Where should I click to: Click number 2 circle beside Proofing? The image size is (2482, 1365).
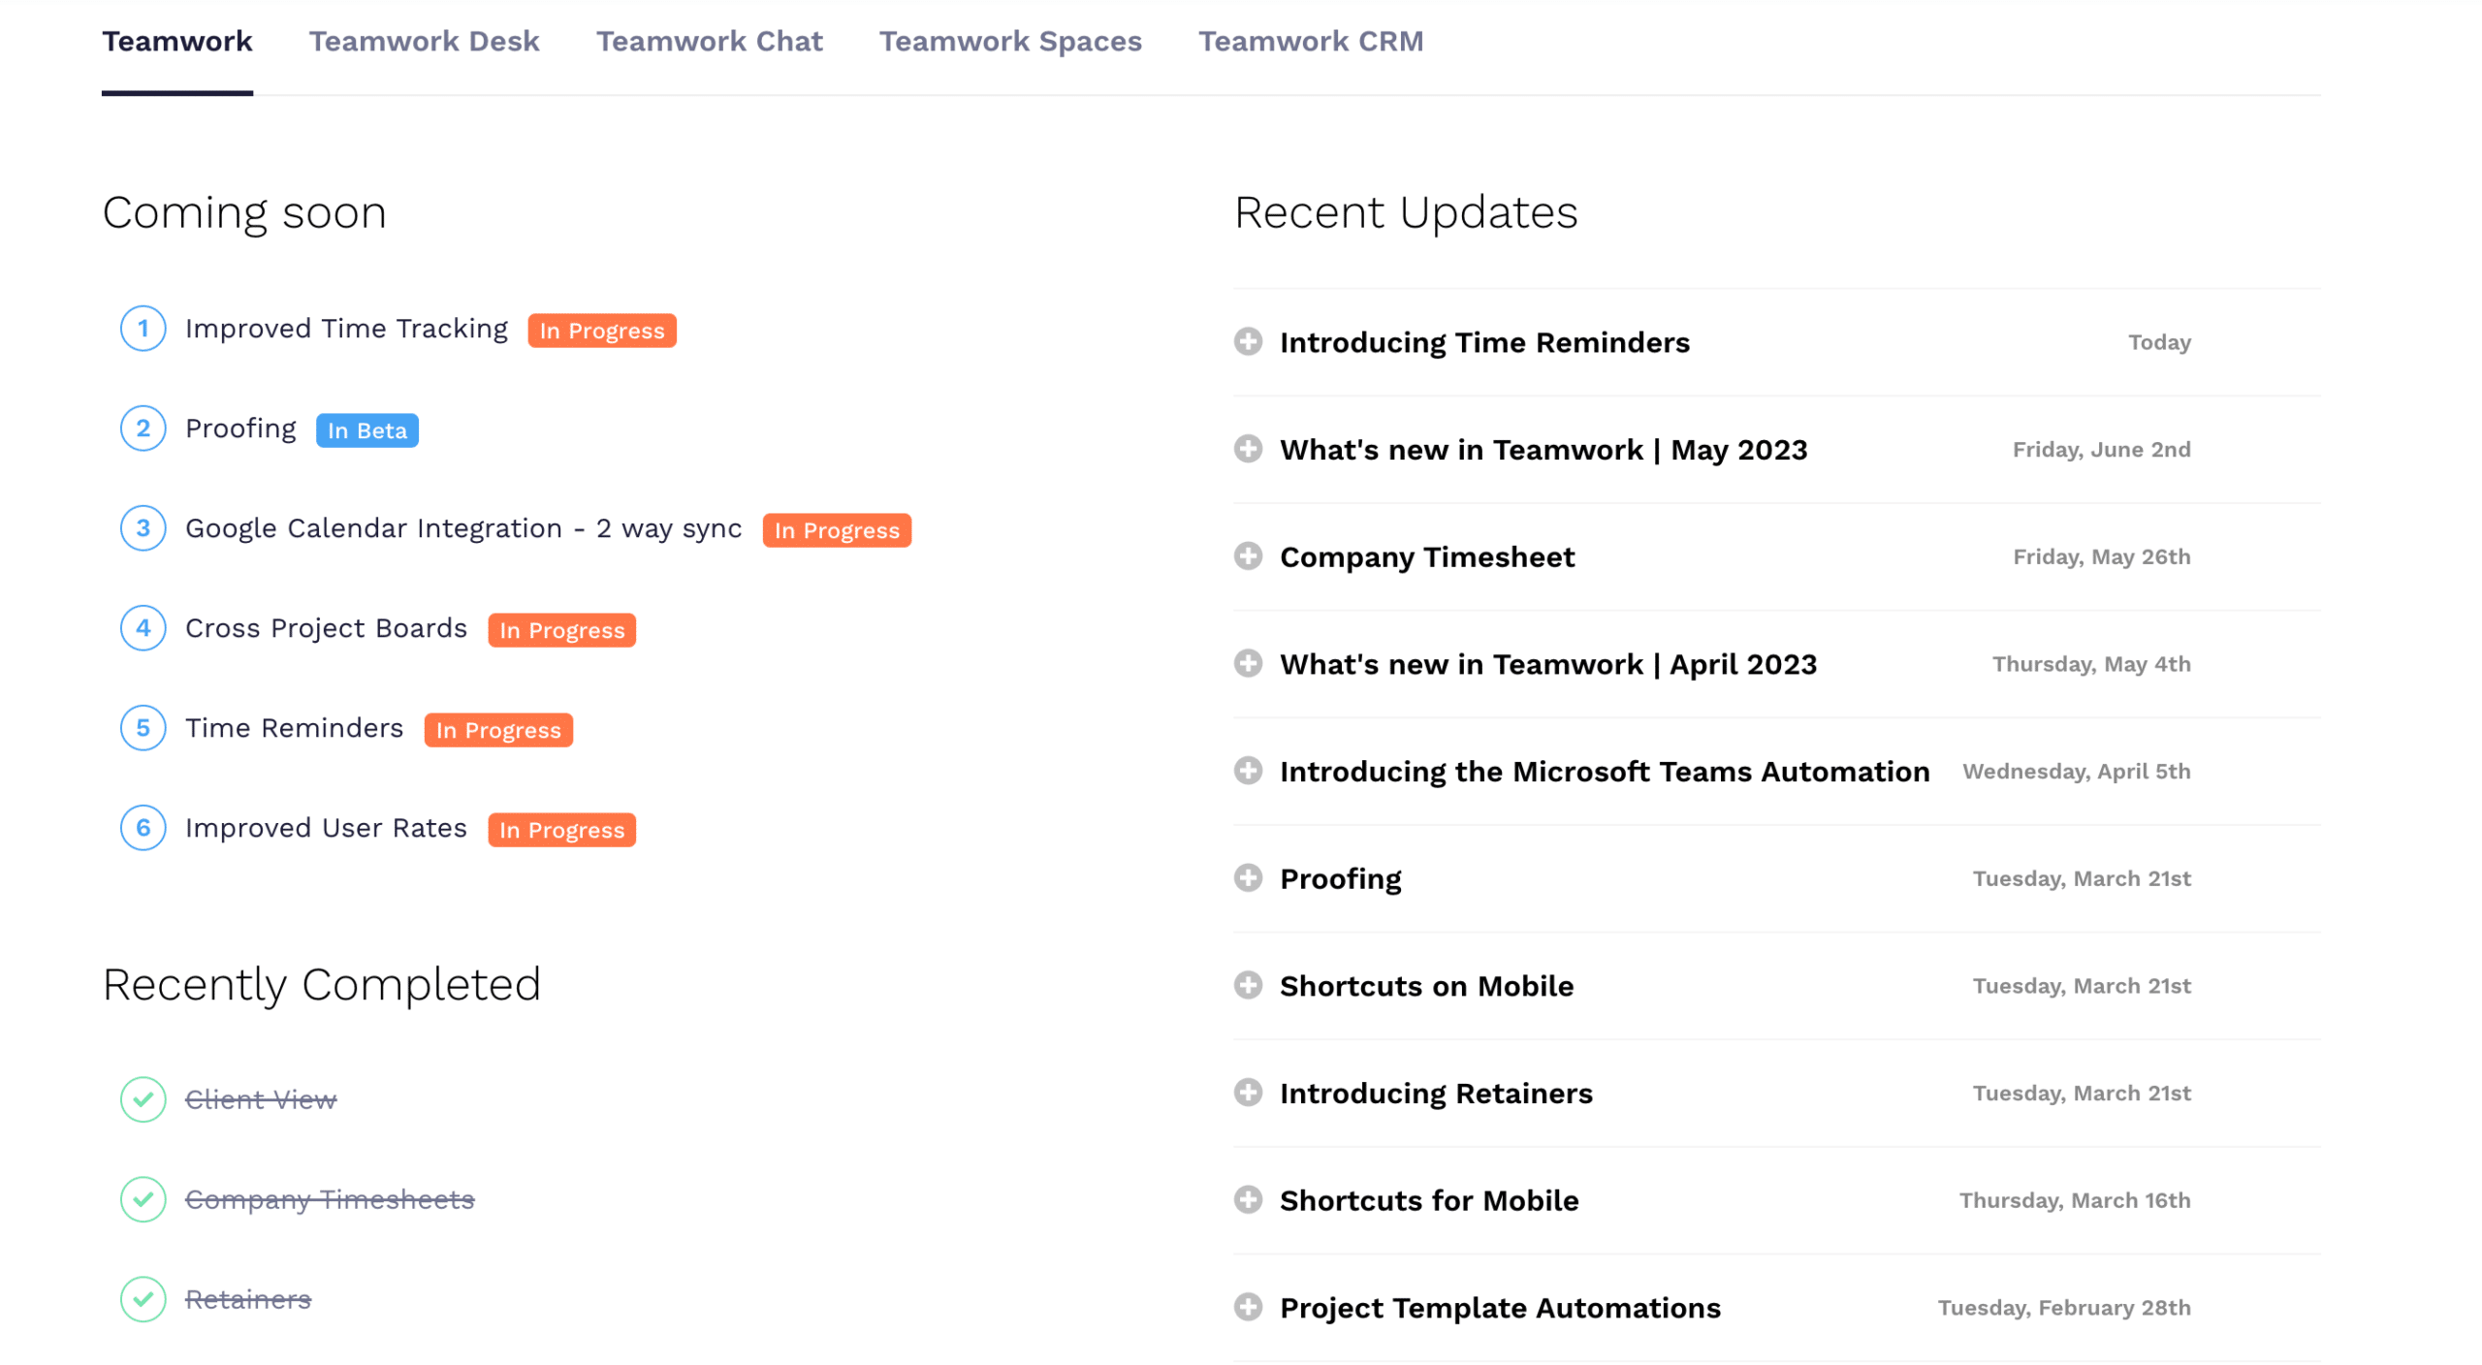(143, 429)
